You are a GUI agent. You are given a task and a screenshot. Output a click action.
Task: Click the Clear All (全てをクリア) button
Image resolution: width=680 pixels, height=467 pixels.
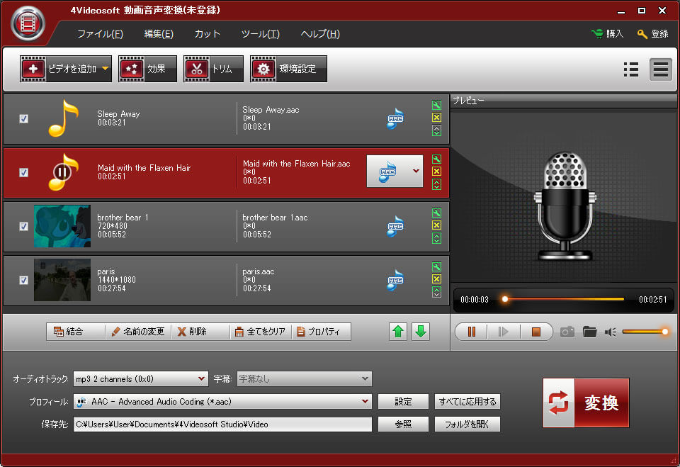(x=260, y=332)
